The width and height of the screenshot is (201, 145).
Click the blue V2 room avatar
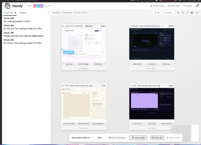pos(38,6)
